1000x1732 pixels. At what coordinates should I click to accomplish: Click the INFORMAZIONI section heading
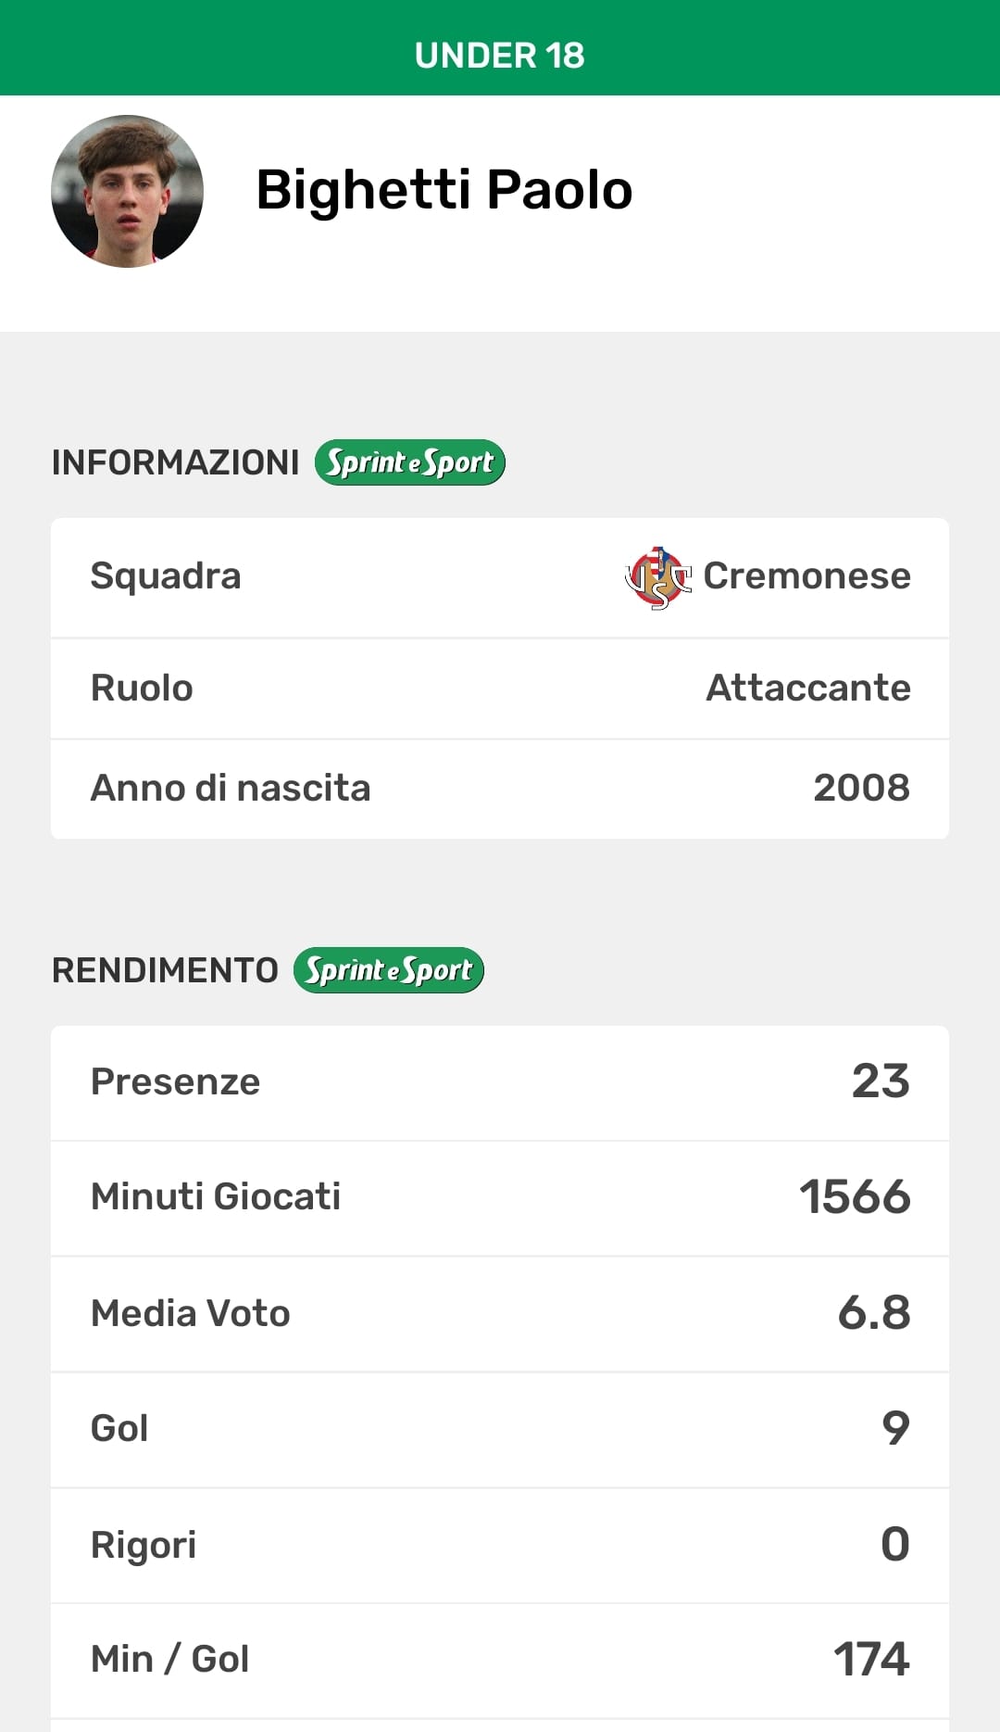click(x=176, y=462)
